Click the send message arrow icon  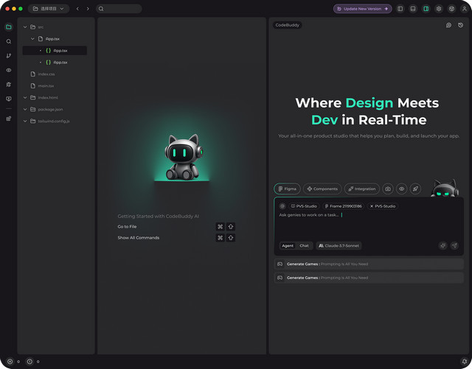pyautogui.click(x=454, y=245)
